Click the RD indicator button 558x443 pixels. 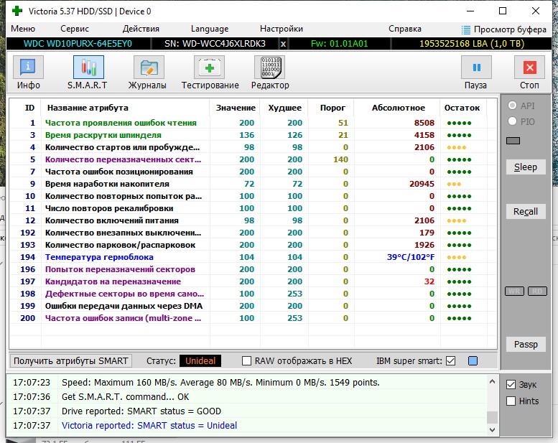pos(537,291)
